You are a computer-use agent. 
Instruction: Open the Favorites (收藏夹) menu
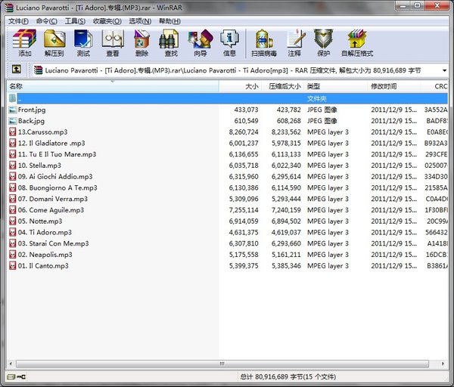click(x=107, y=21)
